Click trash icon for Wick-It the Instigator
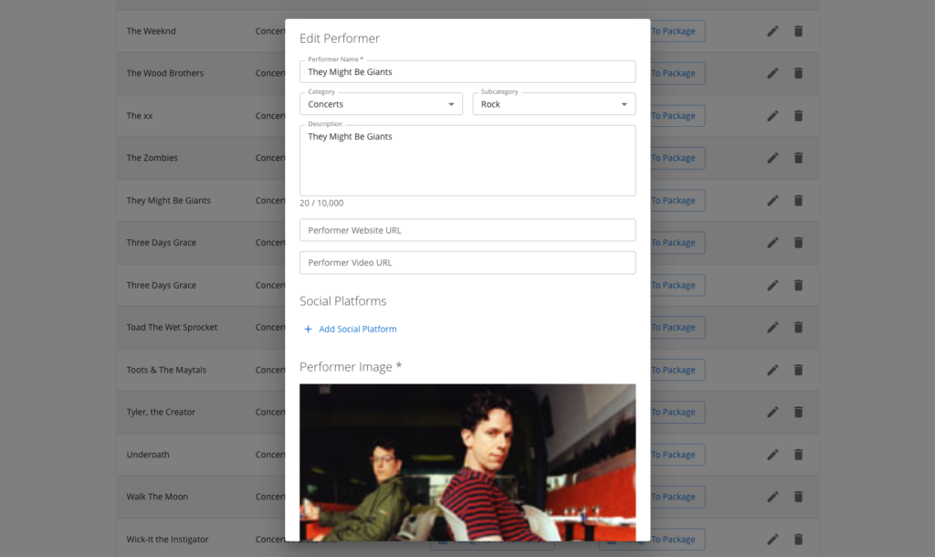935x557 pixels. (x=798, y=539)
